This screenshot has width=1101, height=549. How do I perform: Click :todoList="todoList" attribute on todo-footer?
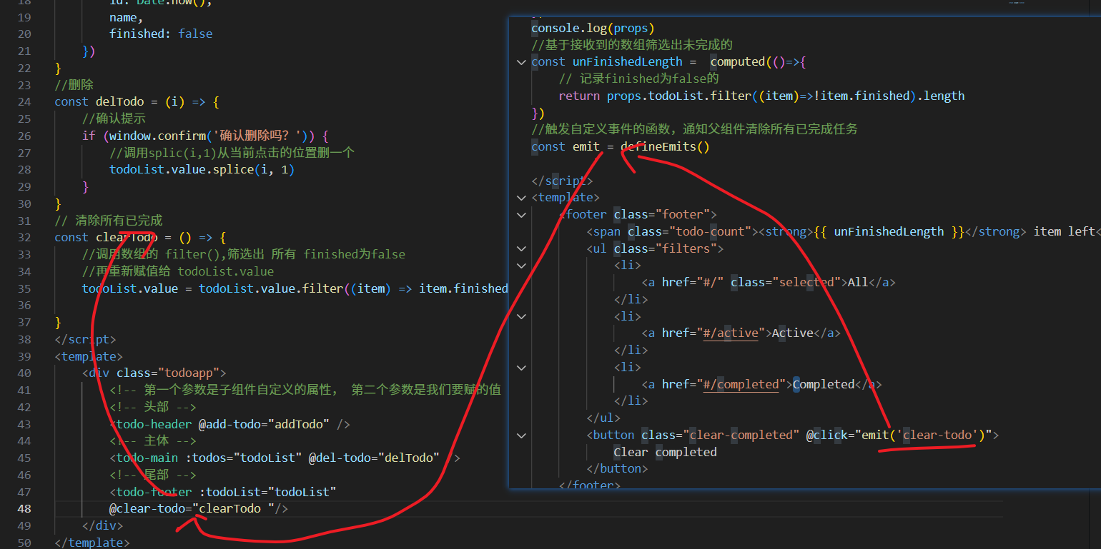[267, 492]
